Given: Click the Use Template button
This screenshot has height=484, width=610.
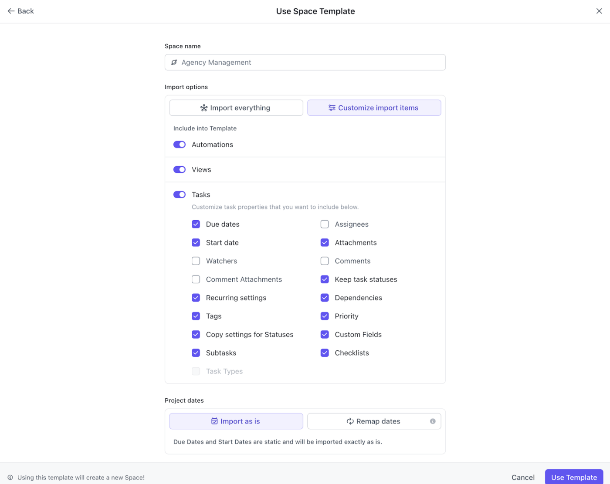Looking at the screenshot, I should (574, 477).
